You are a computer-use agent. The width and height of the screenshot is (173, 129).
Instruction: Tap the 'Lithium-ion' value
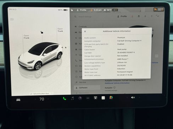coord(122,62)
